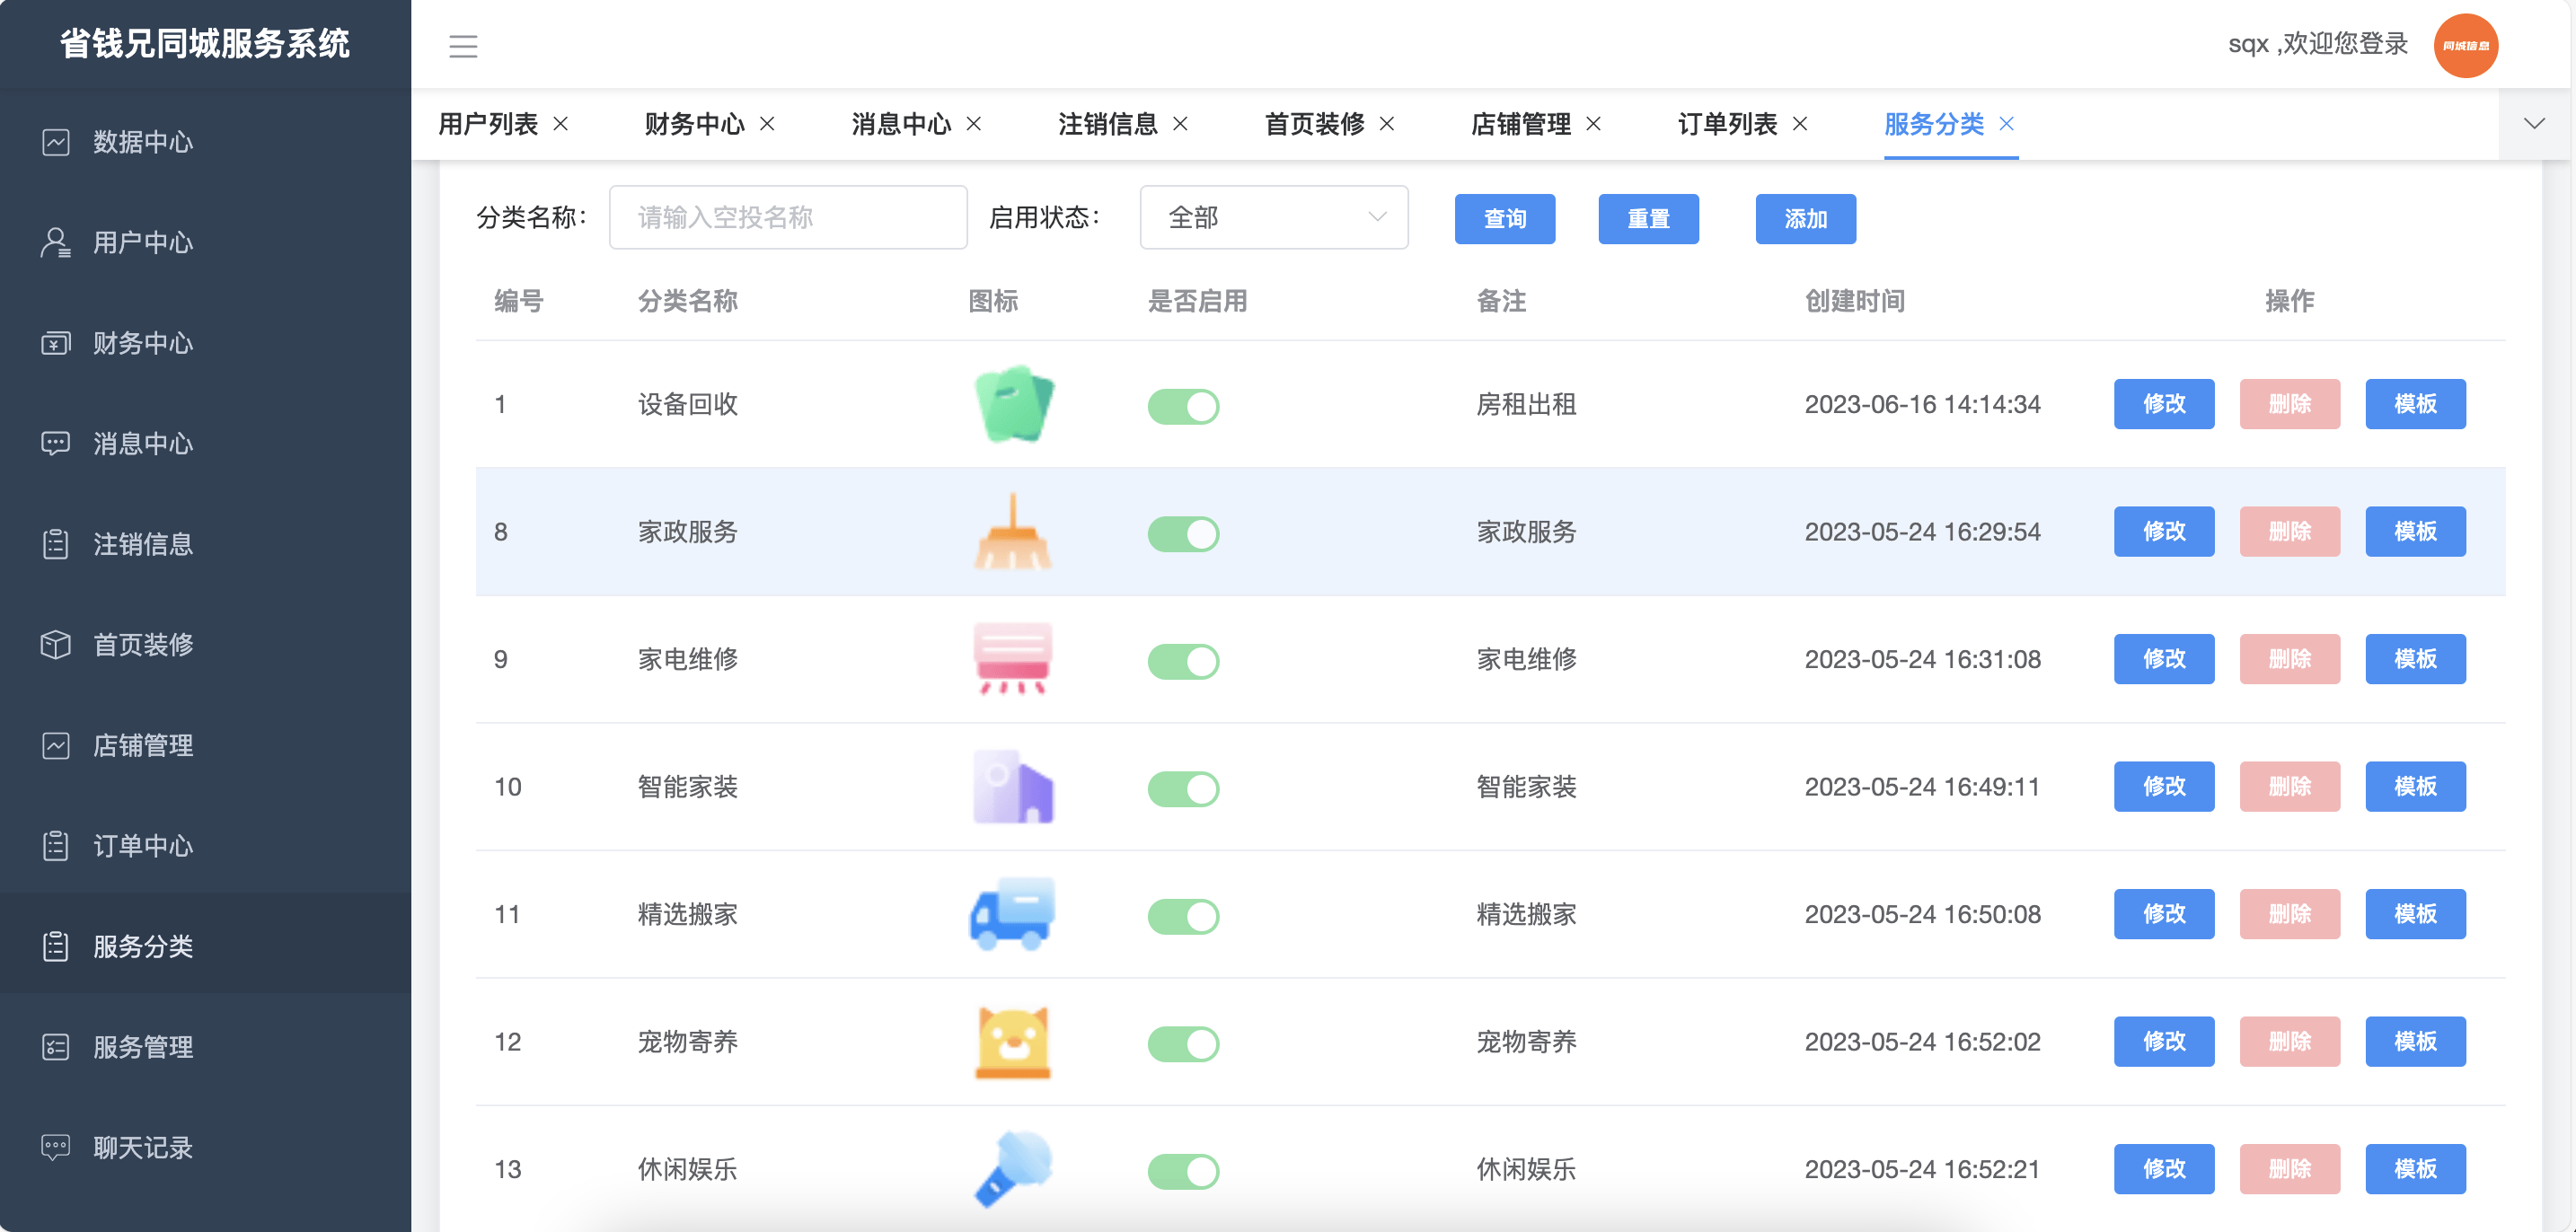
Task: Switch to 店铺管理 tab
Action: pyautogui.click(x=1521, y=124)
